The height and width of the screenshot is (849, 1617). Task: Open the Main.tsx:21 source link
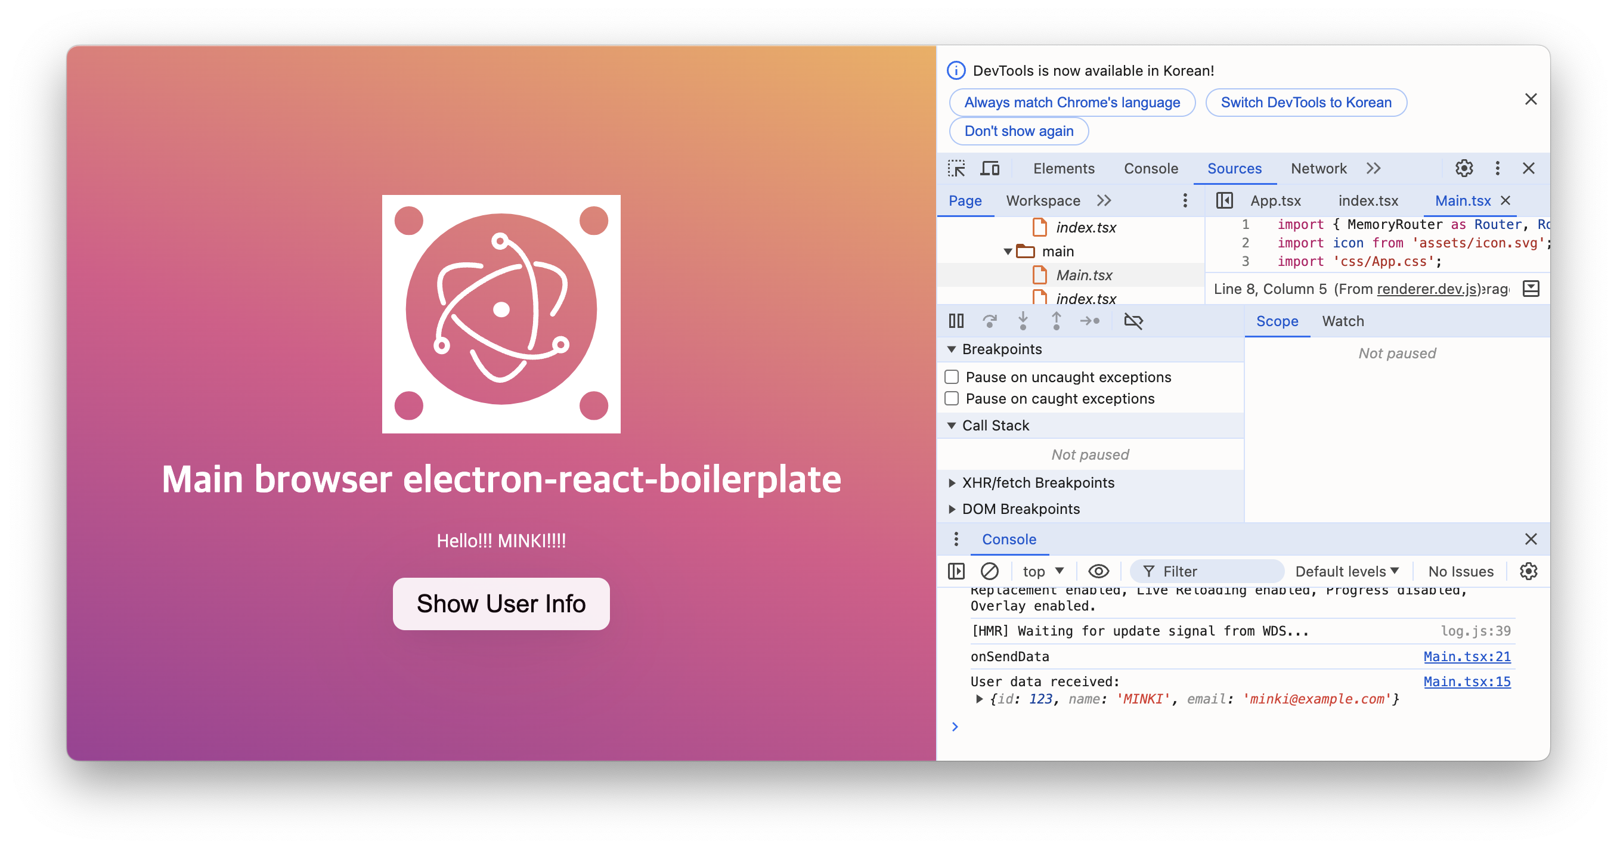1466,656
